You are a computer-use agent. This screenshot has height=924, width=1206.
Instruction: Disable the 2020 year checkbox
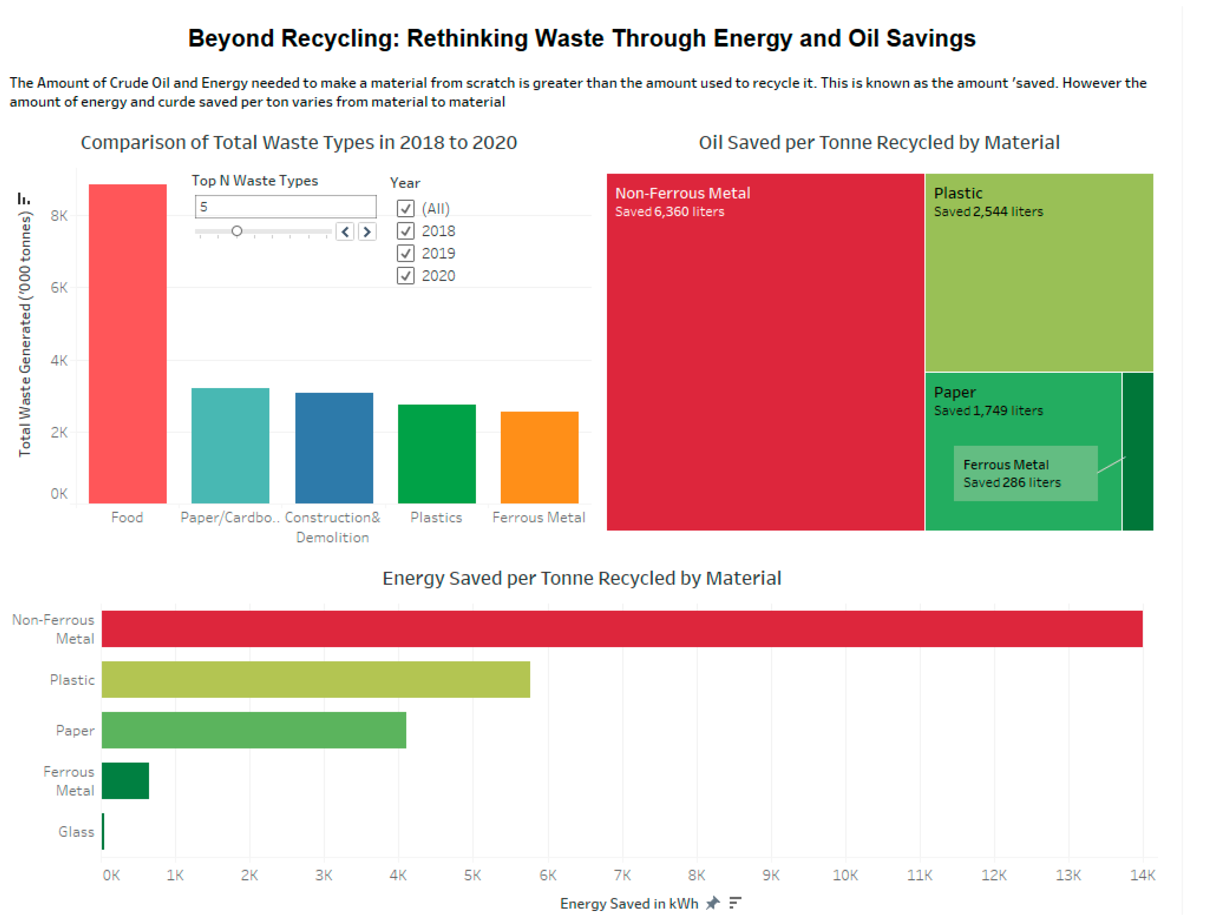click(x=406, y=276)
